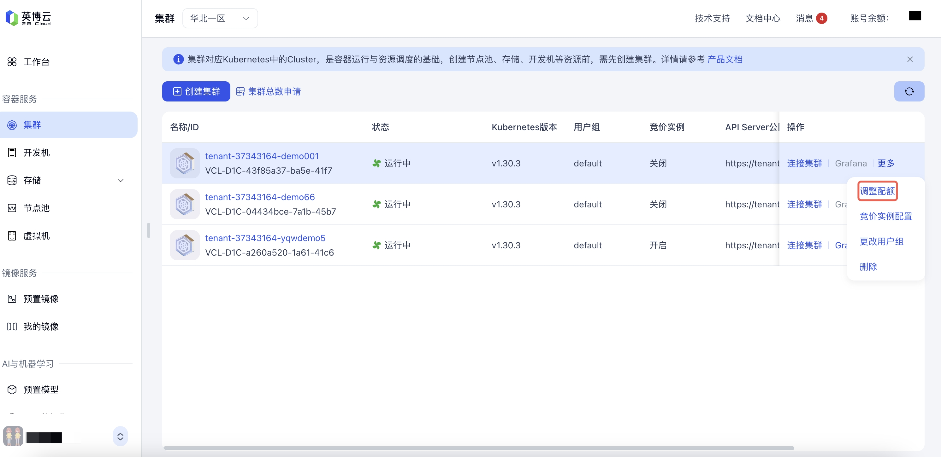Open 预置镜像 in the sidebar

point(40,299)
